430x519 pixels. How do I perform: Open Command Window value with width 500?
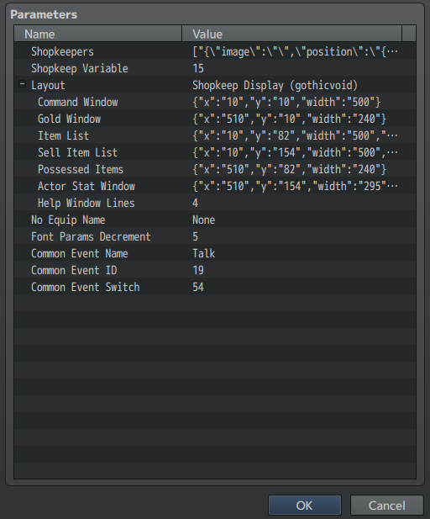(x=286, y=102)
